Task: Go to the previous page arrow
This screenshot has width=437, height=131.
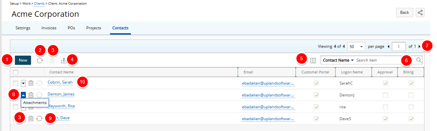Action: [x=388, y=46]
